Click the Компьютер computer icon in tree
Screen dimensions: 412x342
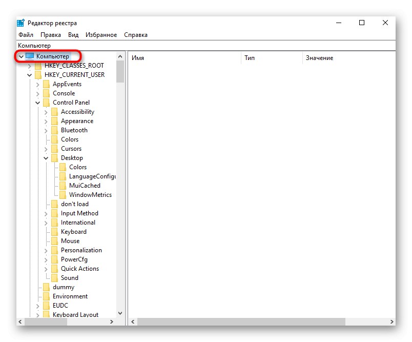coord(30,56)
